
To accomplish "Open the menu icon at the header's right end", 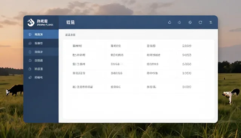I will (211, 22).
